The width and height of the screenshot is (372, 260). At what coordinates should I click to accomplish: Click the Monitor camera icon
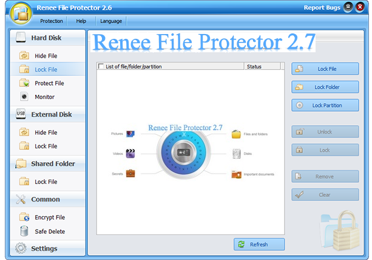pos(24,97)
